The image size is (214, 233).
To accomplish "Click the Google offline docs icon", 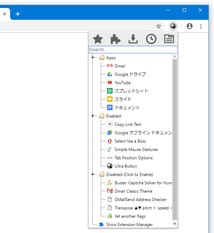I will click(110, 132).
